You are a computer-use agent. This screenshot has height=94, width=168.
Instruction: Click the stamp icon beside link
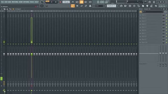point(90,6)
